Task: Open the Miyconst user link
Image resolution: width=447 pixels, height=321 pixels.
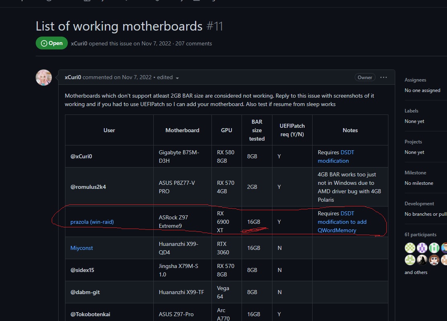Action: (81, 248)
